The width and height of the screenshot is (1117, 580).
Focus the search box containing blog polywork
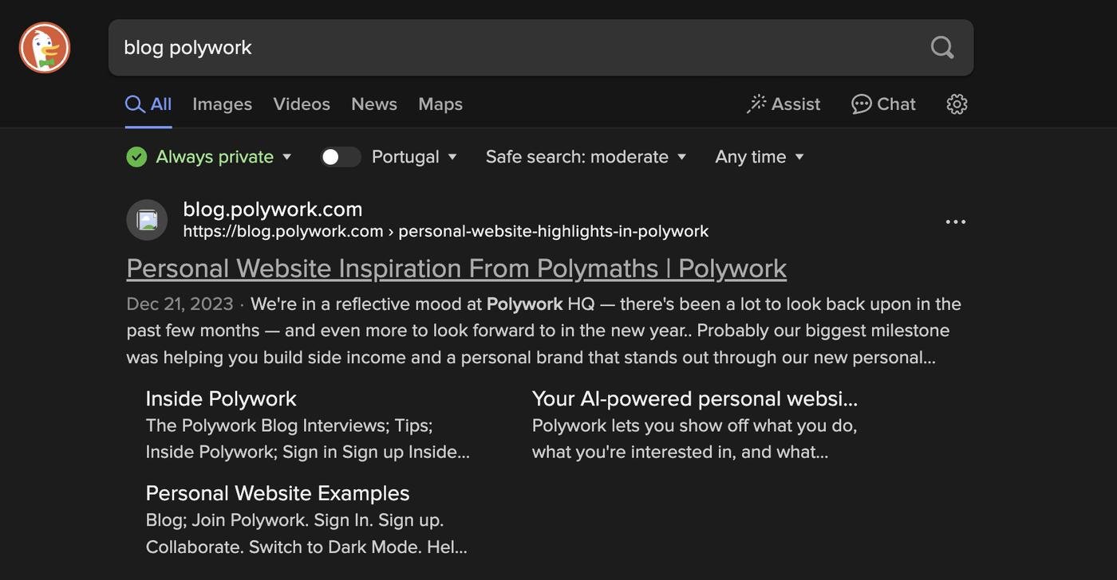[x=541, y=48]
